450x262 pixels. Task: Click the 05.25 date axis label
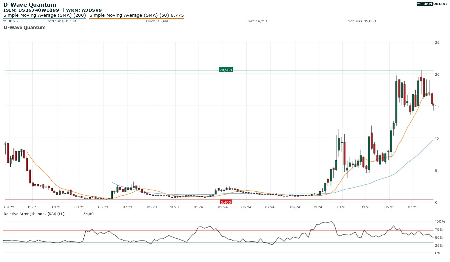click(390, 207)
